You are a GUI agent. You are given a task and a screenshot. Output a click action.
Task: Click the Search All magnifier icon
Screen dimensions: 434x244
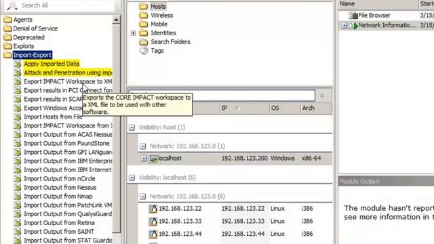click(12, 5)
